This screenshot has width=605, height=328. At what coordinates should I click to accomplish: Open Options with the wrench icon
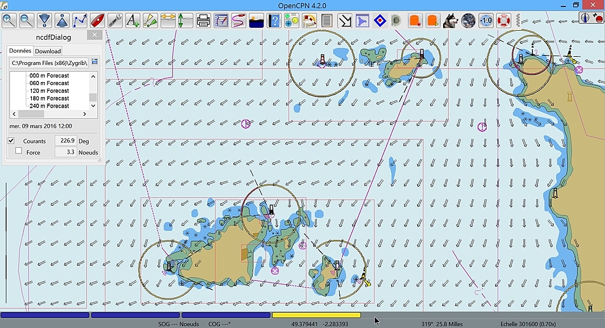tap(115, 20)
